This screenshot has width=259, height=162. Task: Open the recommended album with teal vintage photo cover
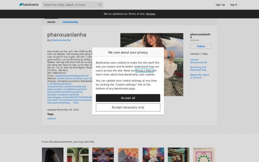pos(179,155)
